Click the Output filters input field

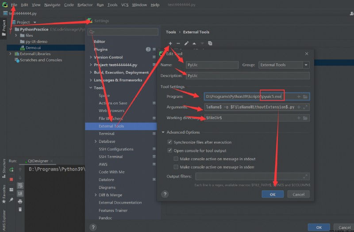[252, 176]
